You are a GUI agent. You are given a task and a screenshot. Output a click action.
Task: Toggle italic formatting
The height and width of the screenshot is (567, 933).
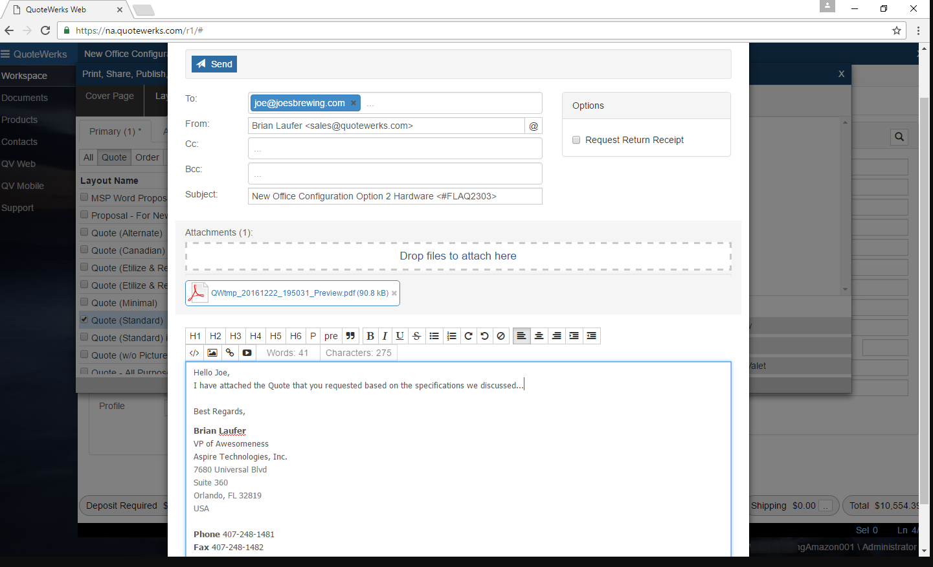click(385, 336)
